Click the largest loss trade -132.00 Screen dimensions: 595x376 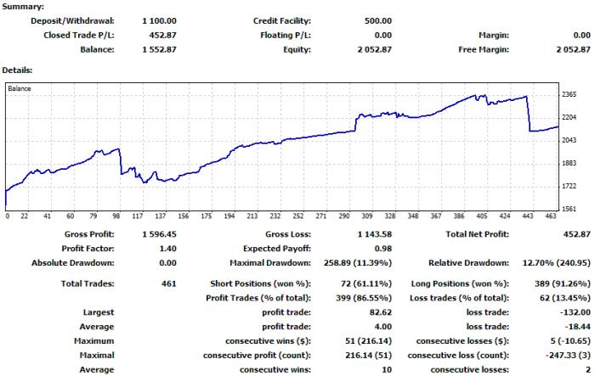tap(575, 312)
